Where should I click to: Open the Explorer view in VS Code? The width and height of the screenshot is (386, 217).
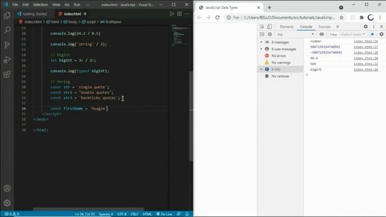tap(7, 16)
